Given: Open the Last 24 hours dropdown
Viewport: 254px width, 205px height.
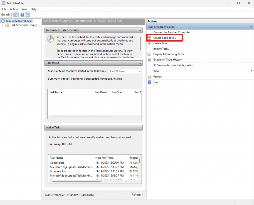Looking at the screenshot, I should (140, 71).
